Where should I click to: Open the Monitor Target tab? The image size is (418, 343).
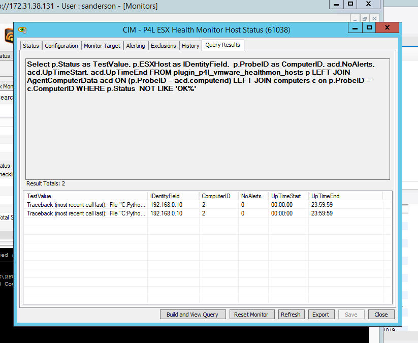click(102, 46)
